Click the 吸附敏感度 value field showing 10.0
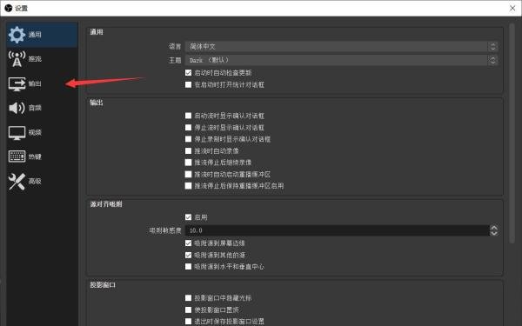Image resolution: width=522 pixels, height=326 pixels. click(337, 230)
